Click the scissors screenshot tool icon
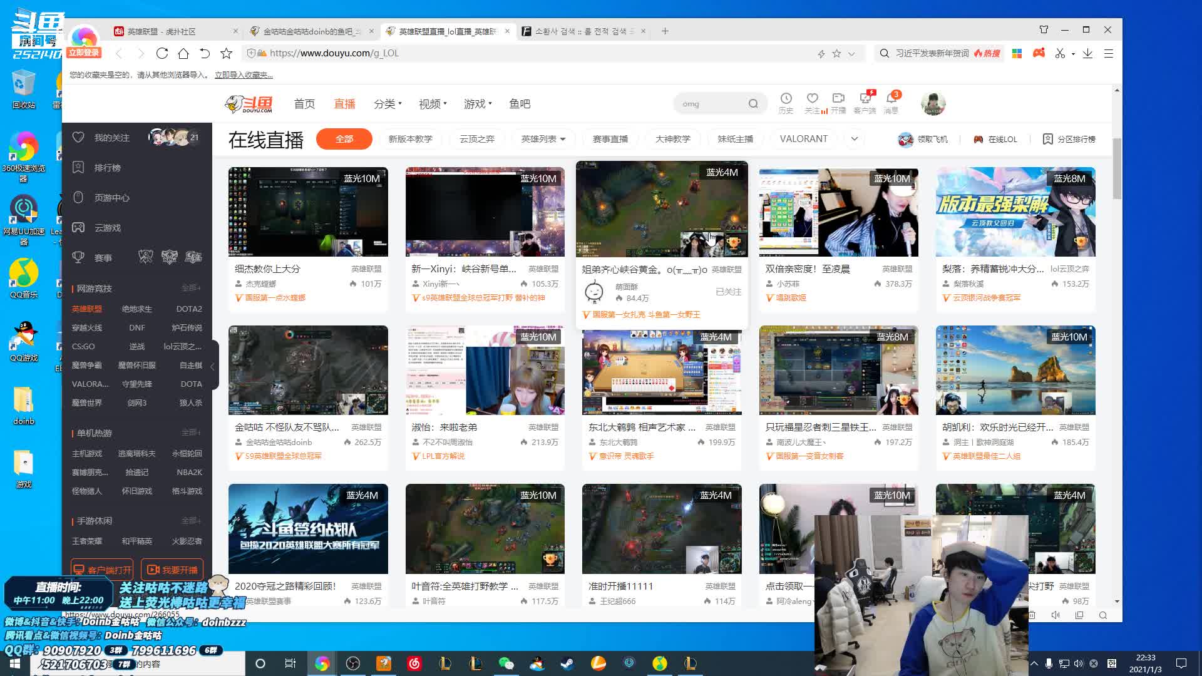Screen dimensions: 1202x676 [x=1060, y=53]
